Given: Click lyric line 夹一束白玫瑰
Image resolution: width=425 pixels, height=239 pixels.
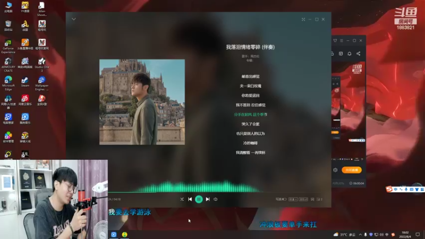Looking at the screenshot, I should coord(250,86).
